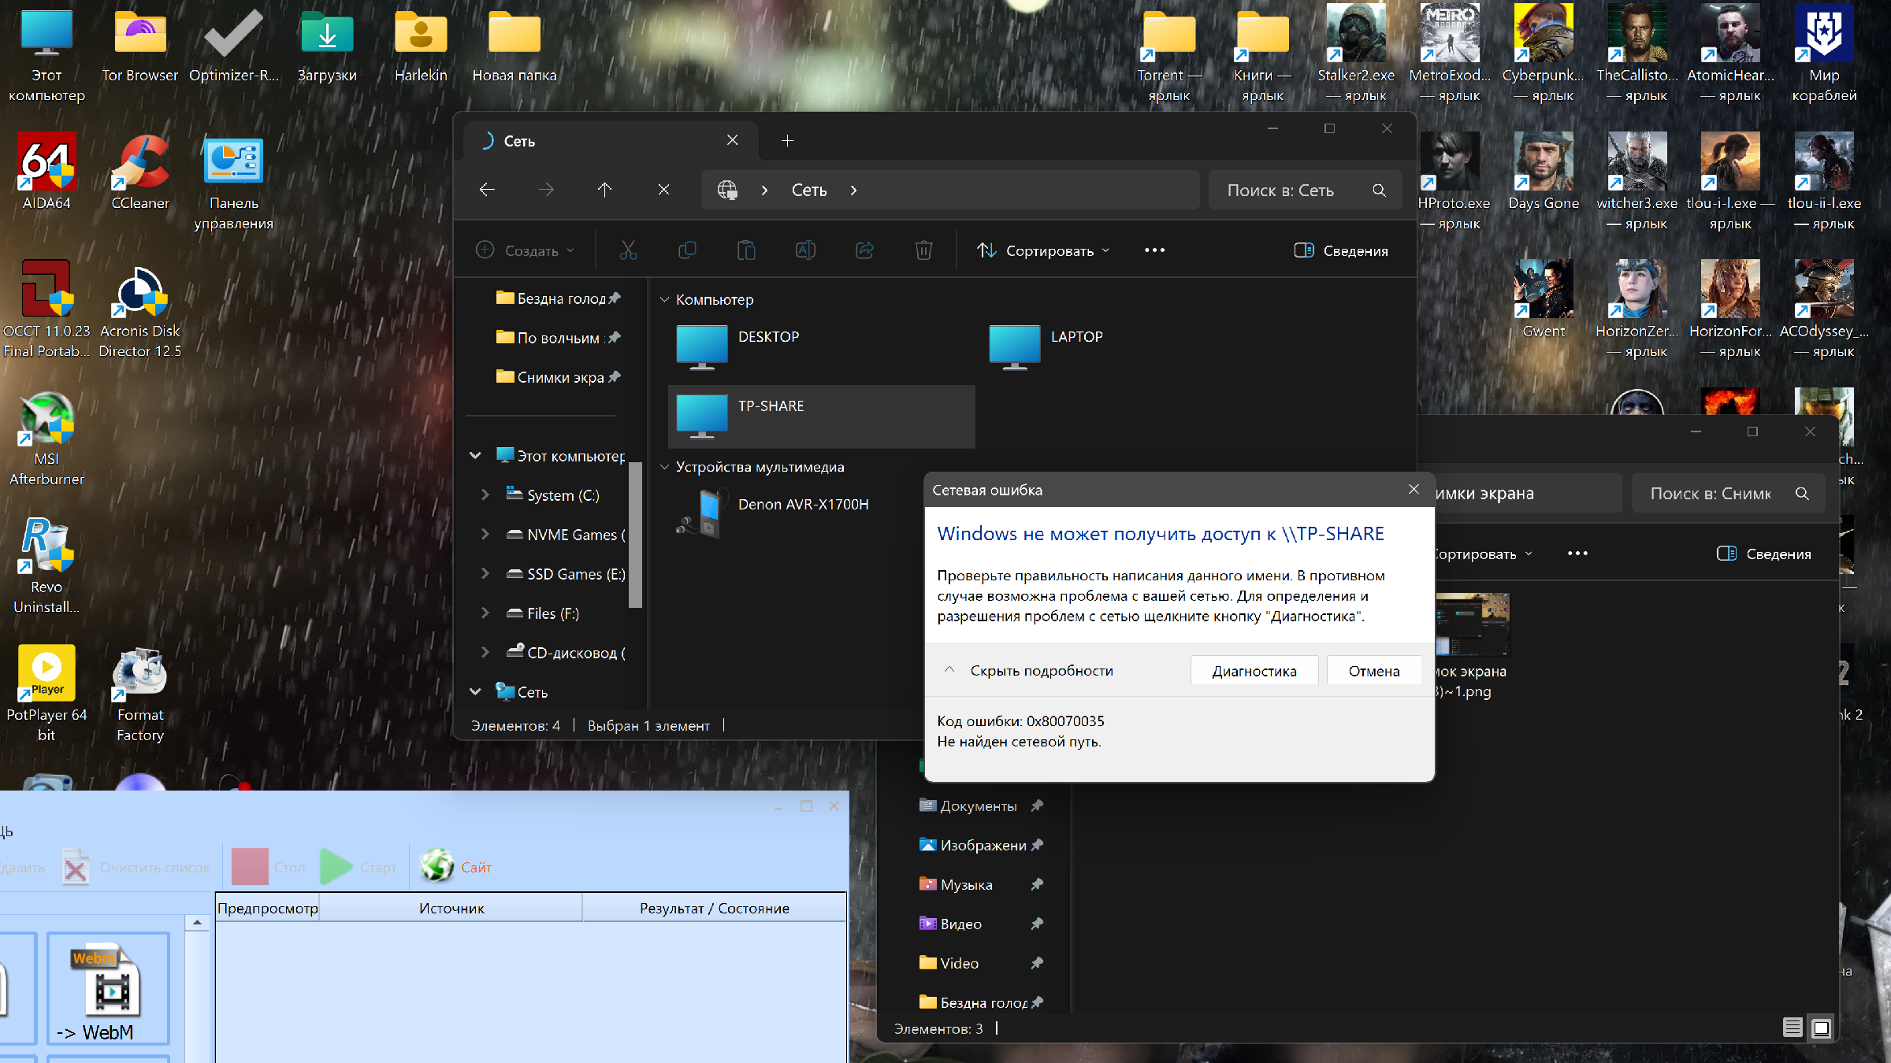1891x1063 pixels.
Task: Open the Сортировать dropdown in Сеть window
Action: (x=1043, y=250)
